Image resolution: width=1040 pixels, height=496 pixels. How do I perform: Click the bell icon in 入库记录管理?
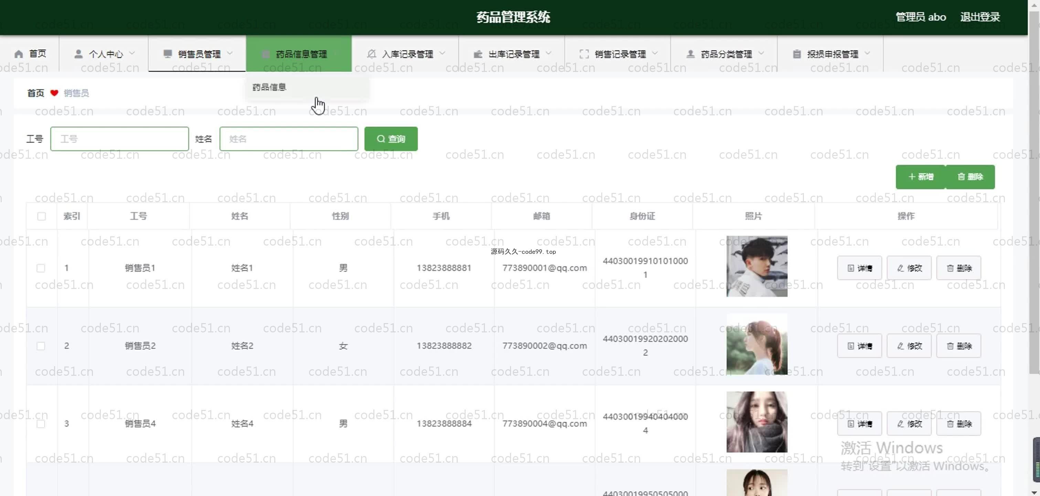pyautogui.click(x=371, y=54)
